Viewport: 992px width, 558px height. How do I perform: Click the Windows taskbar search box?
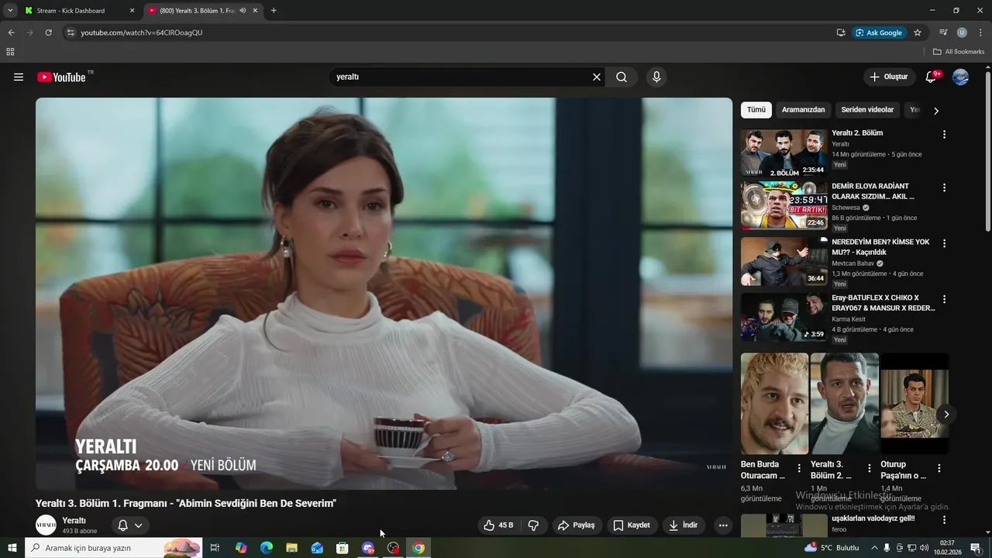point(113,548)
